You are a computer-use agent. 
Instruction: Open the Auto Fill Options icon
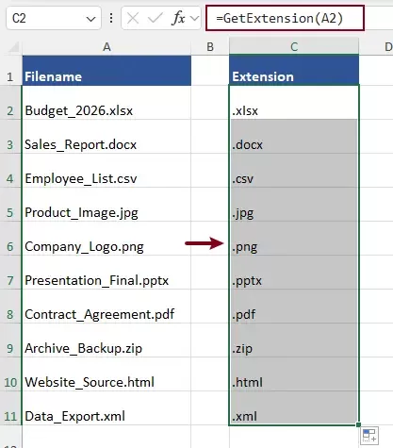369,436
